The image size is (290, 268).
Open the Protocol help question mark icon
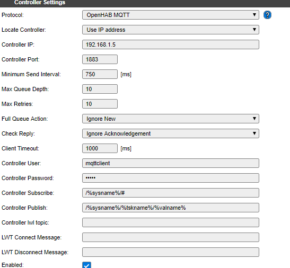(x=267, y=15)
